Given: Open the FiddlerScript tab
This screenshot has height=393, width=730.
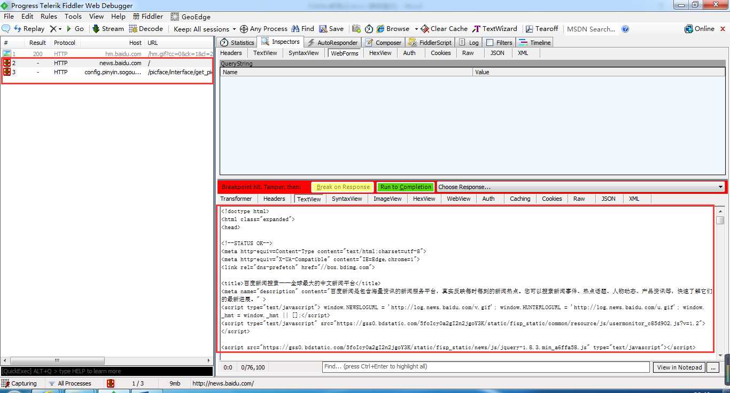Looking at the screenshot, I should 430,43.
